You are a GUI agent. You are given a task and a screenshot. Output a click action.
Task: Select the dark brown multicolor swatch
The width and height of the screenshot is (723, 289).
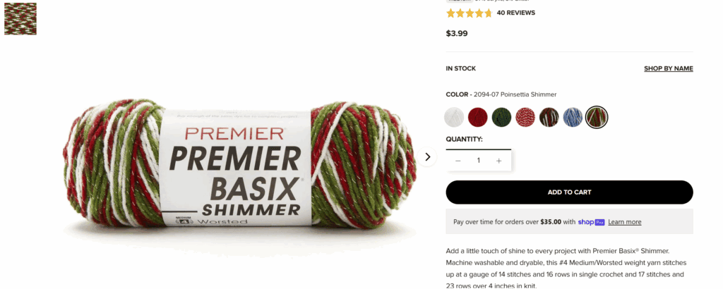click(x=549, y=117)
